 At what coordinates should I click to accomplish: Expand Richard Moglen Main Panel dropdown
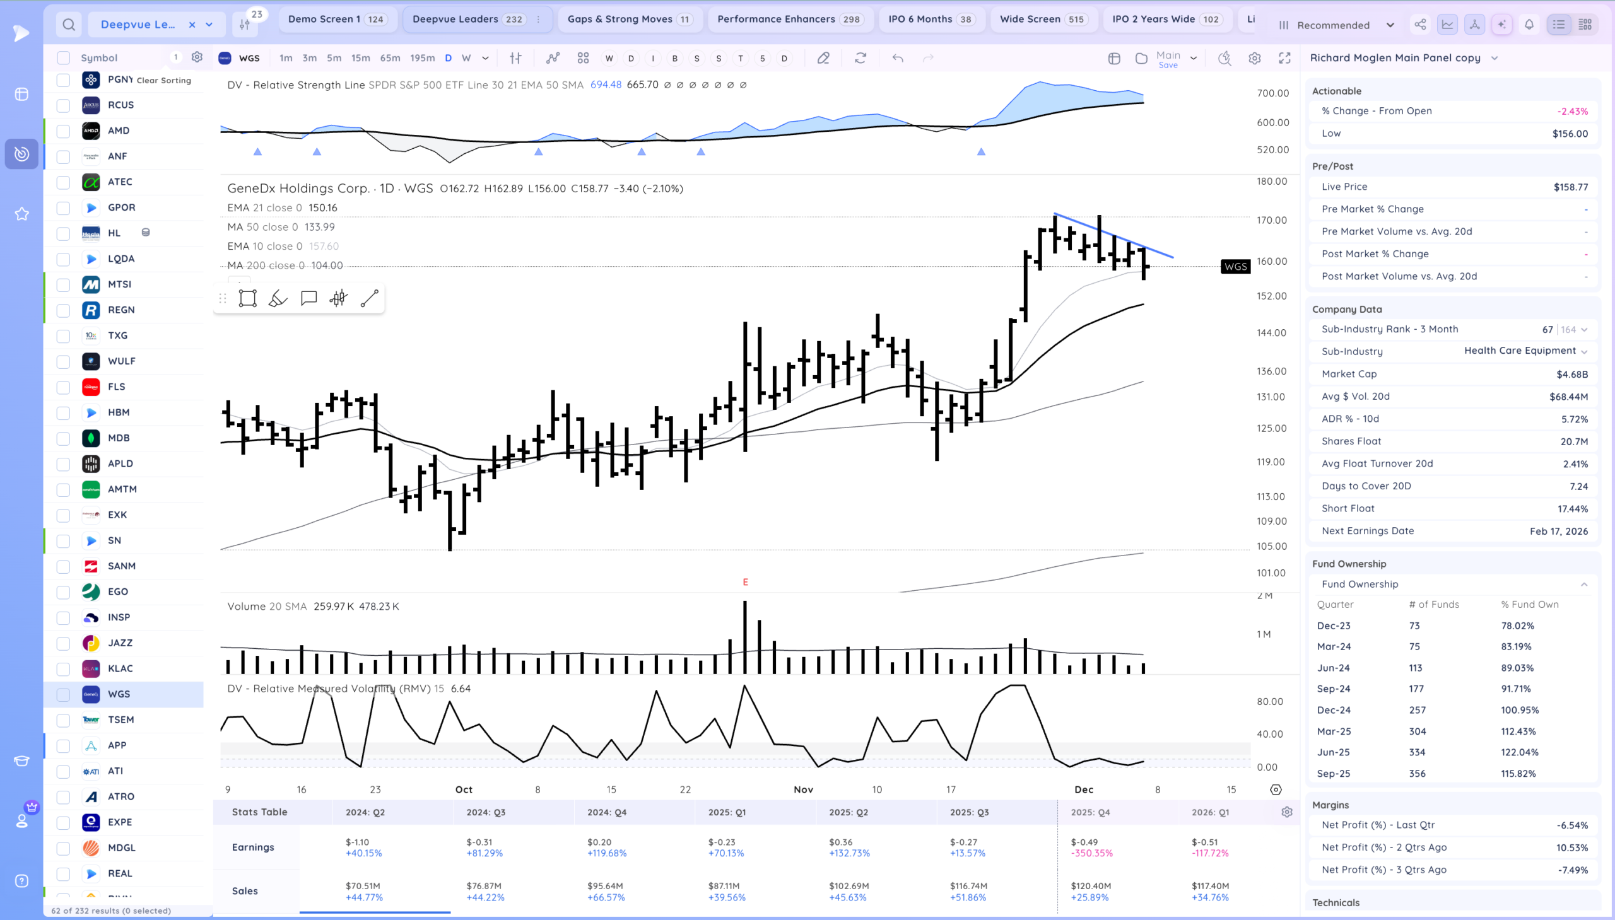(1495, 58)
